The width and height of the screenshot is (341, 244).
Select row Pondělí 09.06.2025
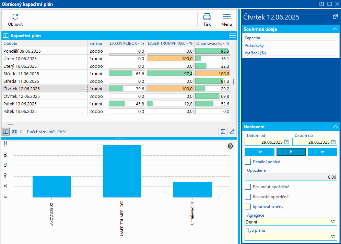(116, 51)
